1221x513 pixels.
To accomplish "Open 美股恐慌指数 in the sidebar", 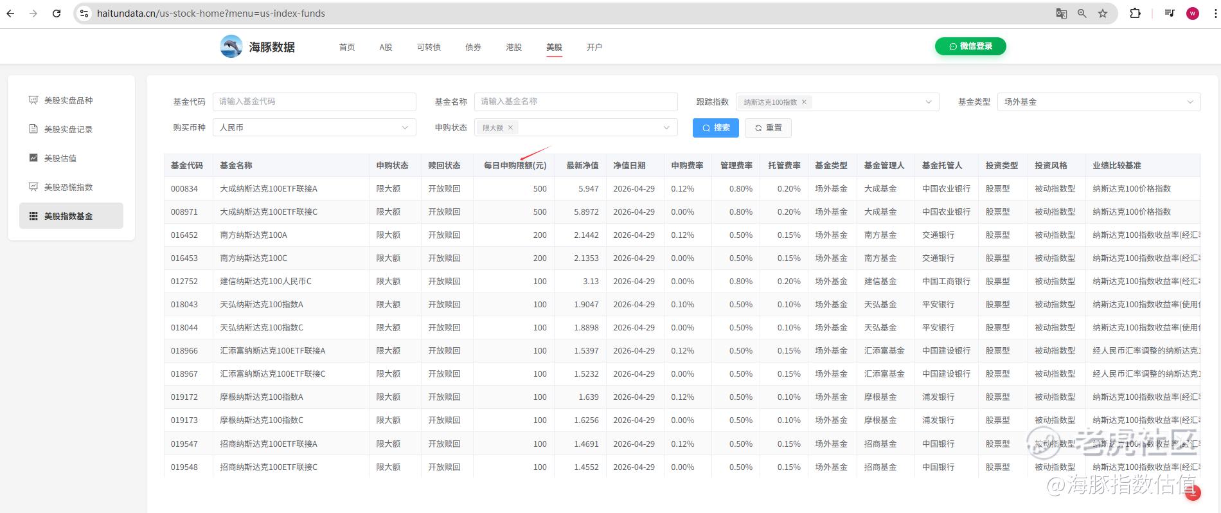I will (x=69, y=187).
